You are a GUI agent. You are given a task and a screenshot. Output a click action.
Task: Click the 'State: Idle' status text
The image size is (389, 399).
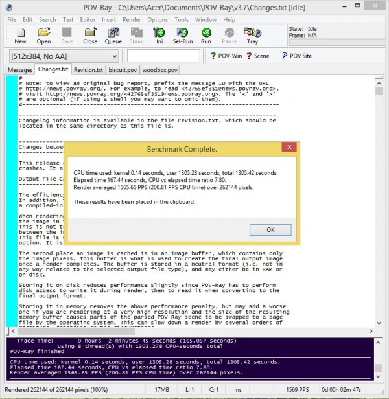click(x=303, y=29)
